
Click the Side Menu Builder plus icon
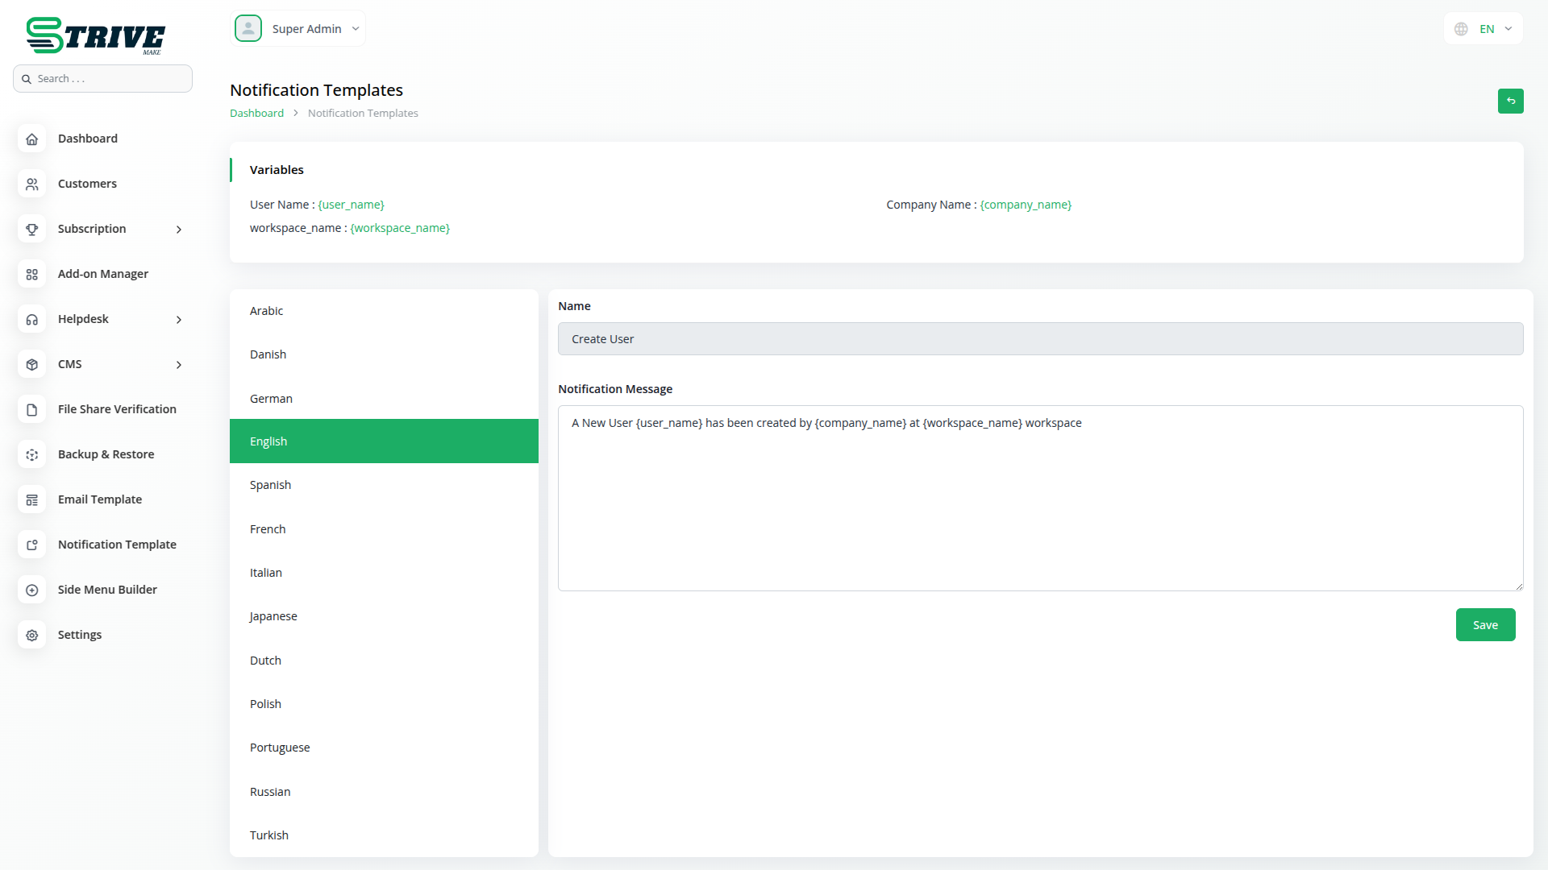click(32, 590)
